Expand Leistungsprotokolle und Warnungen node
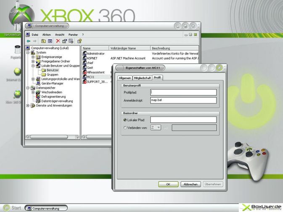This screenshot has width=283, height=212. (x=33, y=79)
